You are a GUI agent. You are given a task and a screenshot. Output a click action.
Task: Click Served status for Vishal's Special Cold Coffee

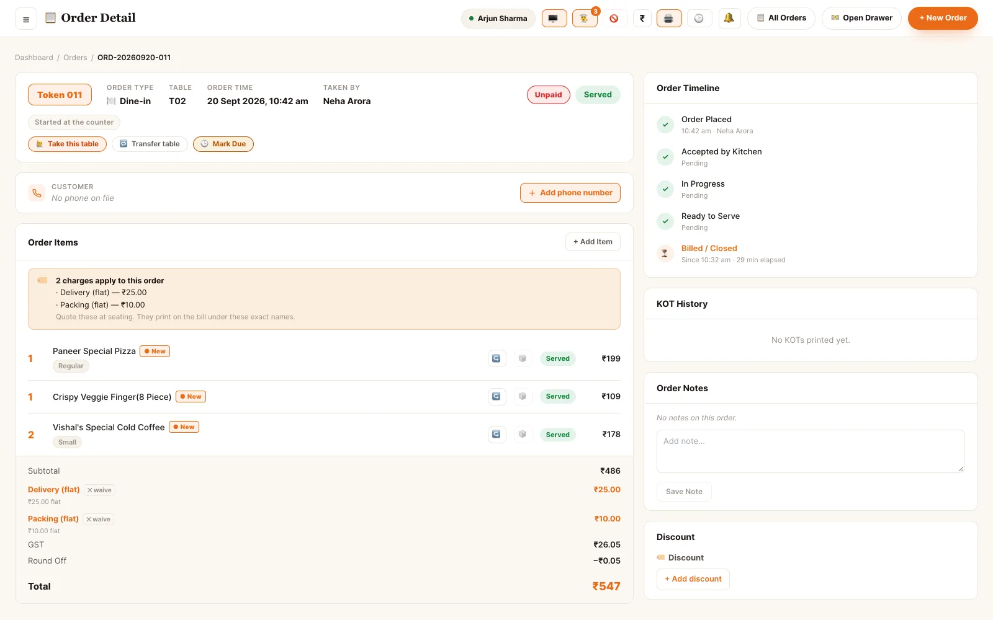click(x=558, y=435)
